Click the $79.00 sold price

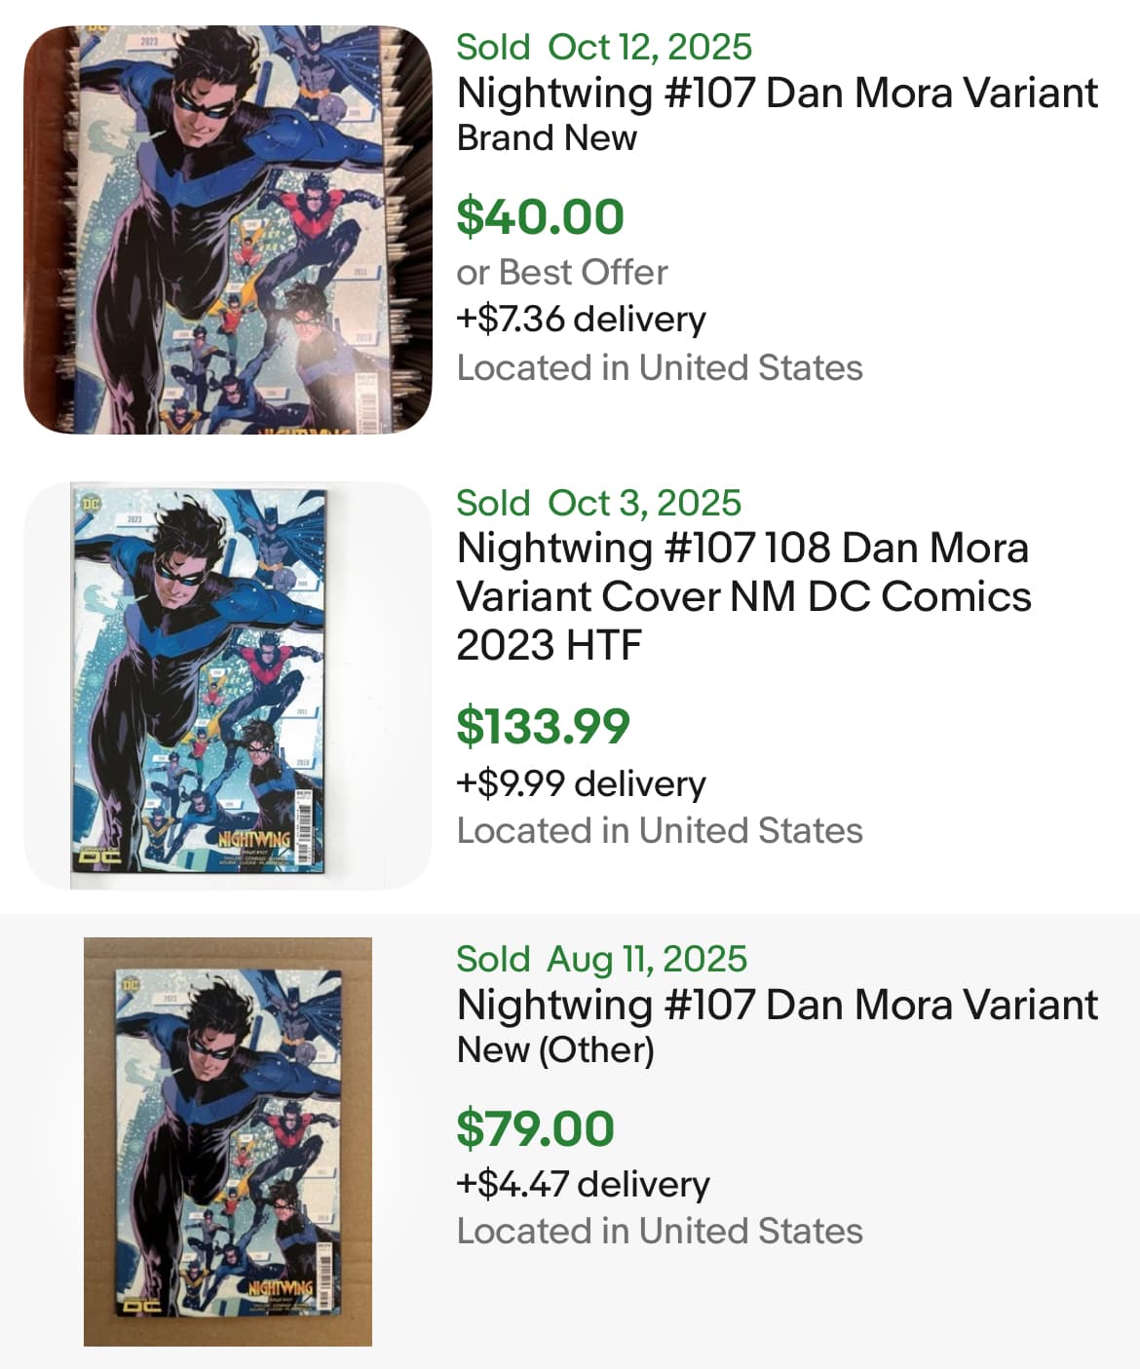click(535, 1128)
